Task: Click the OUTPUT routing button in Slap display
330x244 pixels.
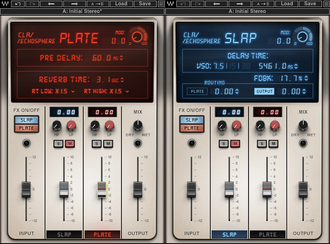Action: tap(264, 91)
